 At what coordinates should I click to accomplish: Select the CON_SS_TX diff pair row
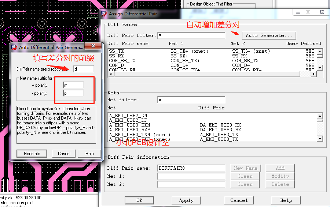coord(212,61)
